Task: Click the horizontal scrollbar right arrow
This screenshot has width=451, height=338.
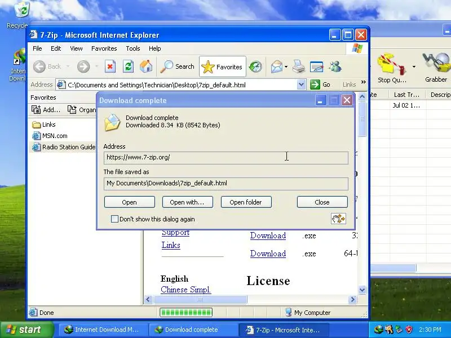Action: pos(353,300)
